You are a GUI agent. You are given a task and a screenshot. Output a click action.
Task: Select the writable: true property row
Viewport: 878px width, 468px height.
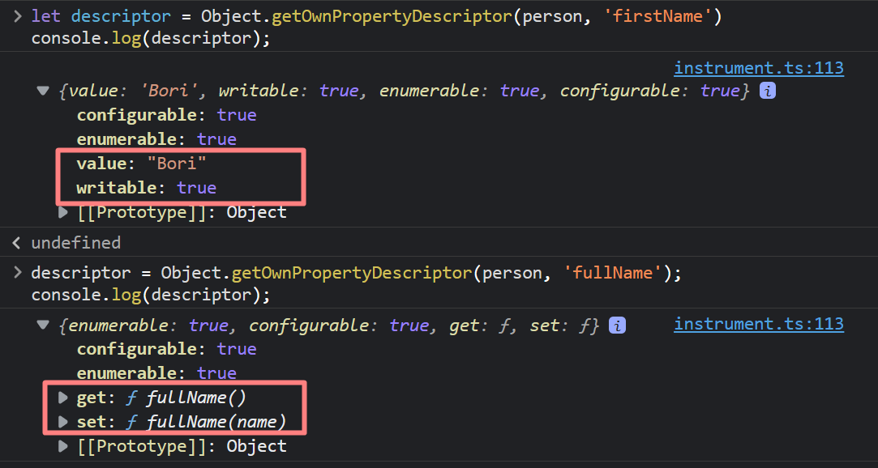click(x=146, y=188)
